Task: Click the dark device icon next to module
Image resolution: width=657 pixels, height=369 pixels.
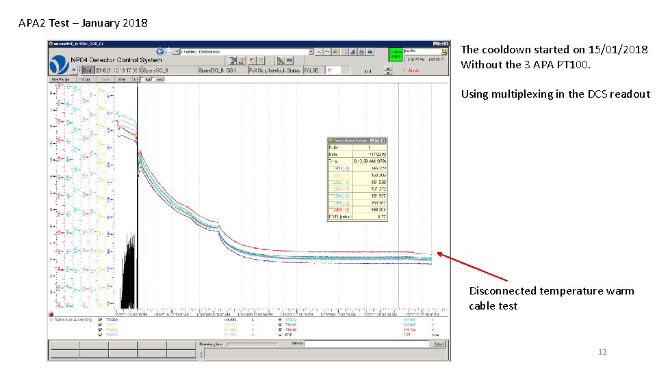Action: point(289,61)
